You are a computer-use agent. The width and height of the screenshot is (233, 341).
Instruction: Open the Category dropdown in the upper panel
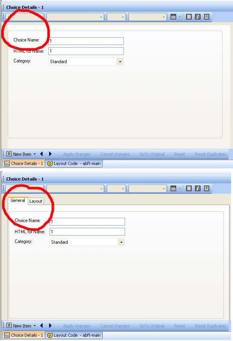click(120, 62)
